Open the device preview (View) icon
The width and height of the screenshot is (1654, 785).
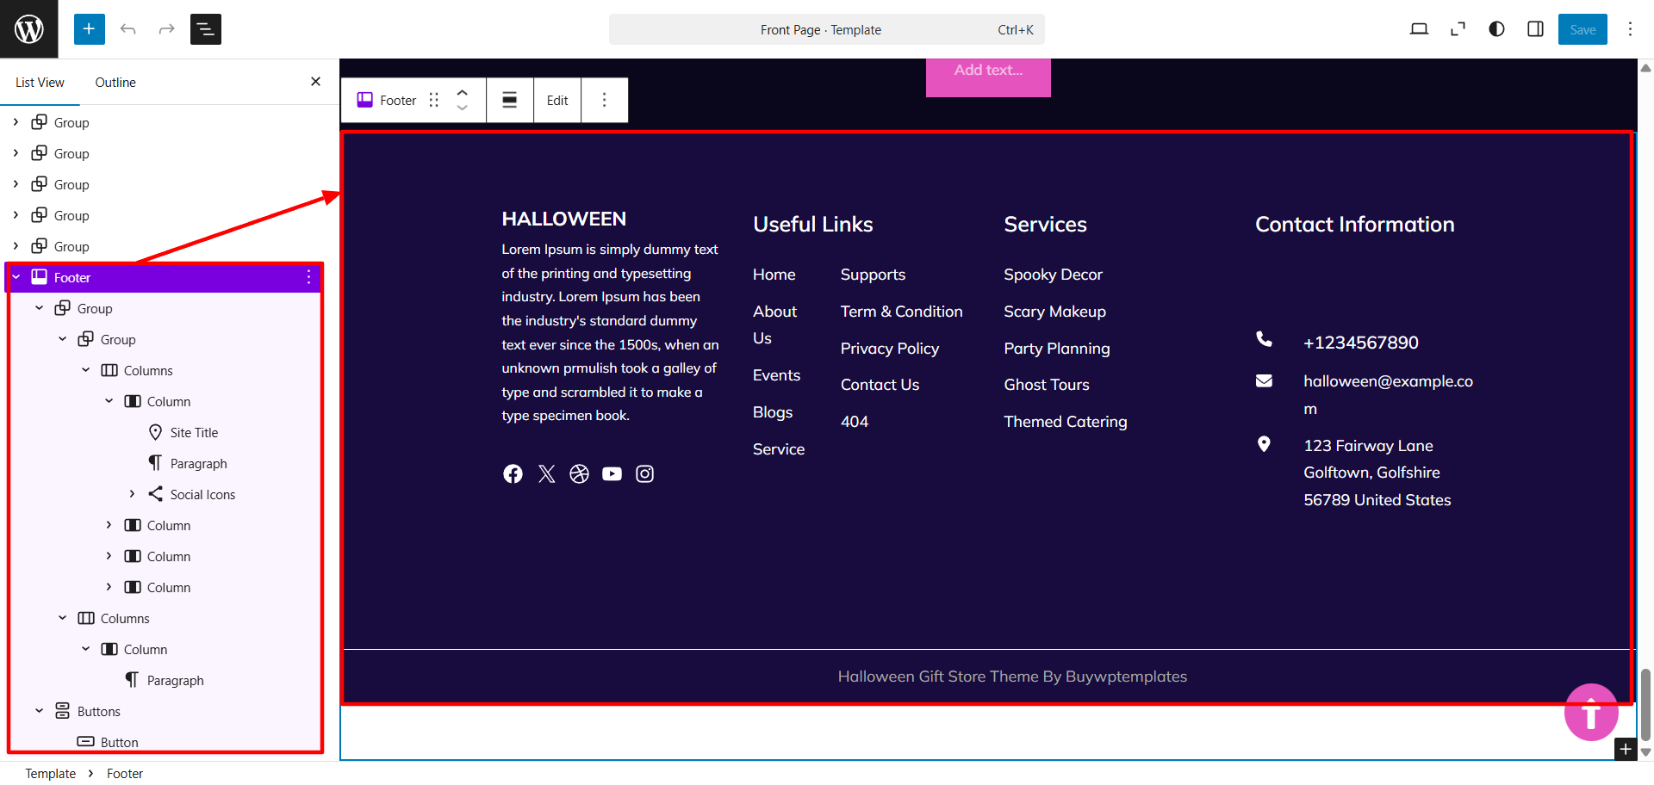pyautogui.click(x=1419, y=29)
